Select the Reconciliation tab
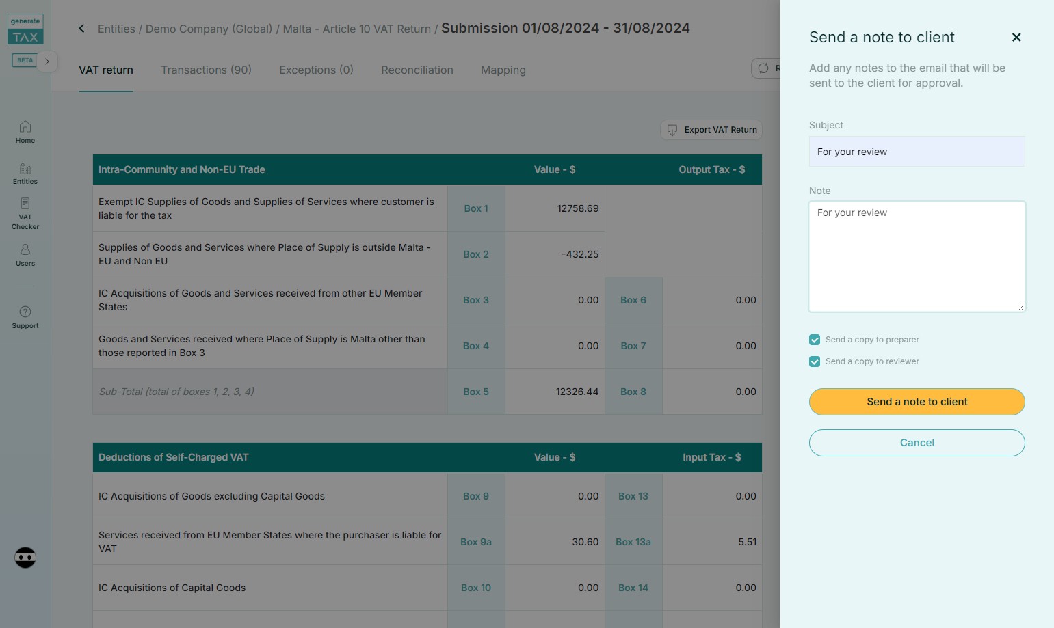 click(417, 70)
